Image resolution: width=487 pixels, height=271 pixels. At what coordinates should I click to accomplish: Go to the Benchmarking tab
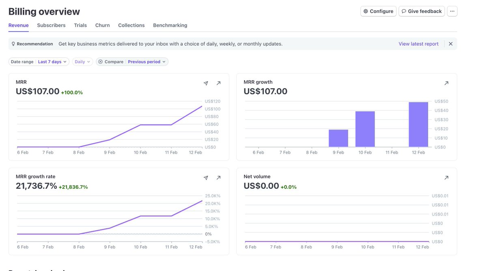170,25
